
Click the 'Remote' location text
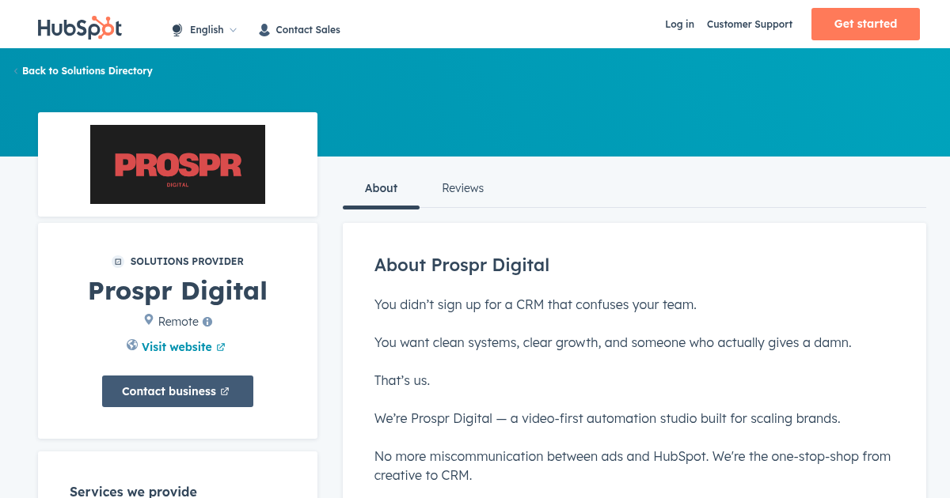(178, 322)
